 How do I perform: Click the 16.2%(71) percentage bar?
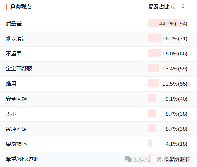155,38
